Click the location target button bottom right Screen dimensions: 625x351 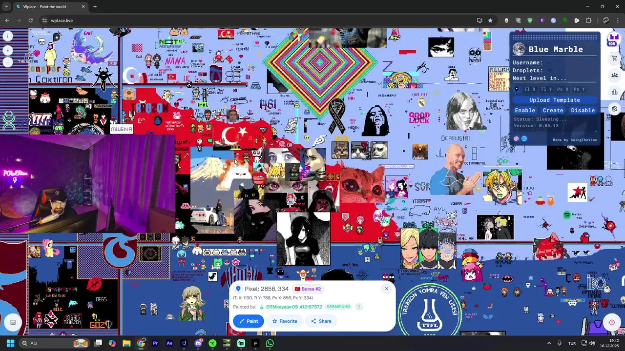[612, 322]
